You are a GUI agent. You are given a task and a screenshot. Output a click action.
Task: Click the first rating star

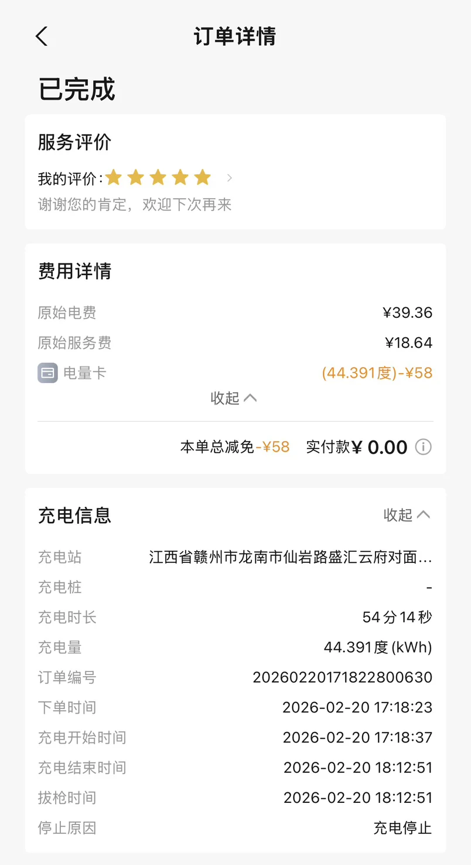(114, 178)
